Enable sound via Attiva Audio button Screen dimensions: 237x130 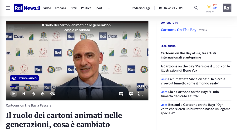[x=24, y=78]
